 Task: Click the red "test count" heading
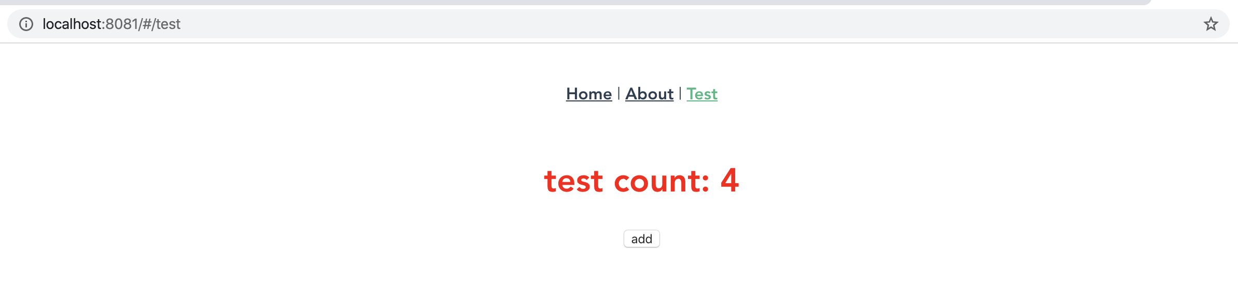(641, 181)
